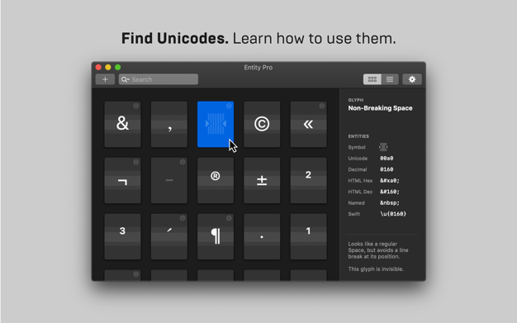Screen dimensions: 517x323
Task: Click info icon on pilcrow tile
Action: [229, 218]
